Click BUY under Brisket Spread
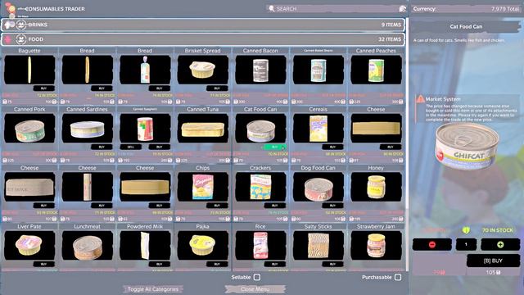This screenshot has width=524, height=295. 217,88
